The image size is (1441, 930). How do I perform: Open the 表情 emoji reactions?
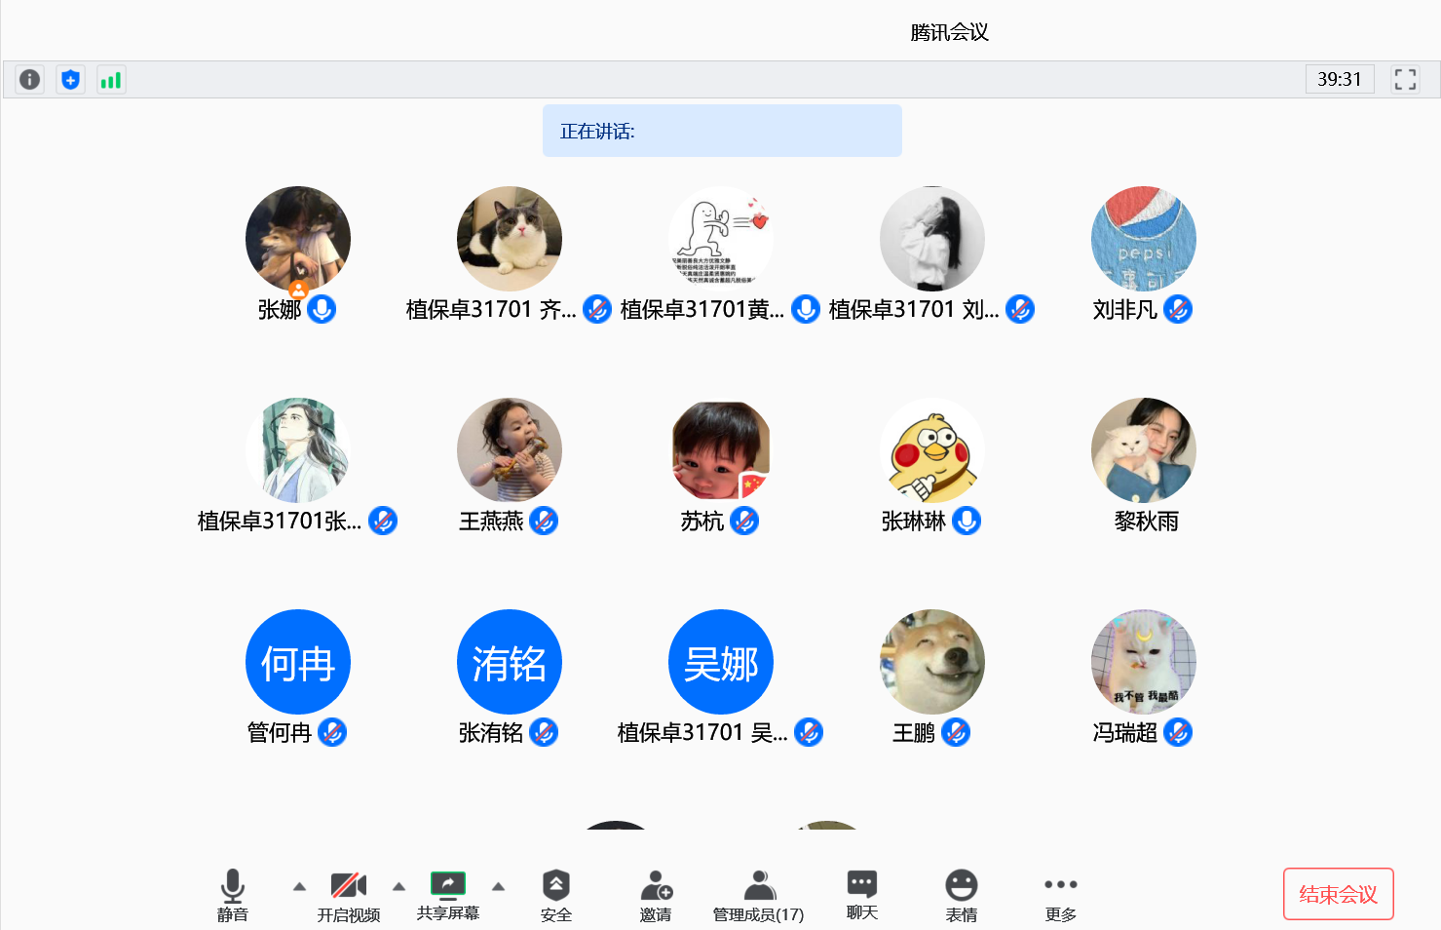(x=961, y=895)
